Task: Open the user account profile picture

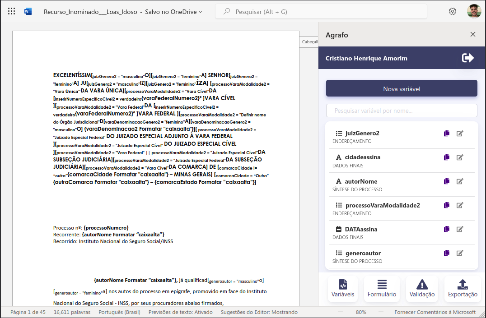Action: [474, 11]
